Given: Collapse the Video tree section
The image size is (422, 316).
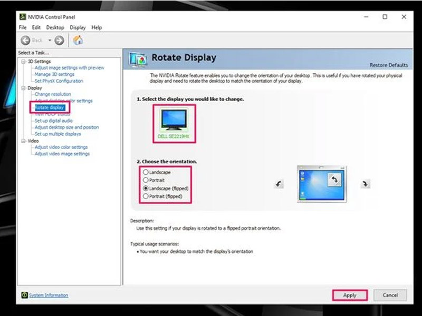Looking at the screenshot, I should pyautogui.click(x=23, y=141).
